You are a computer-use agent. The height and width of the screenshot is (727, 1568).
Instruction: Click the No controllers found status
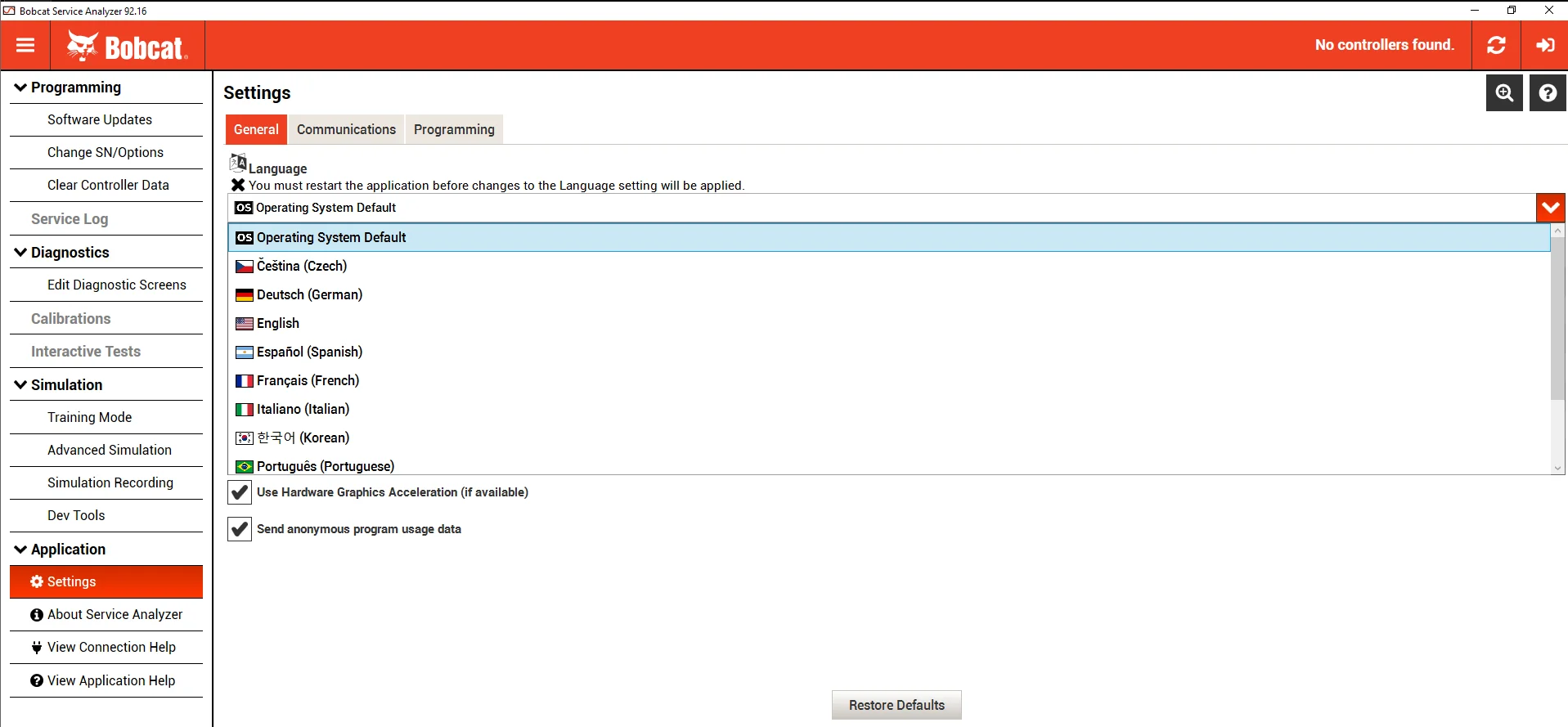1384,45
